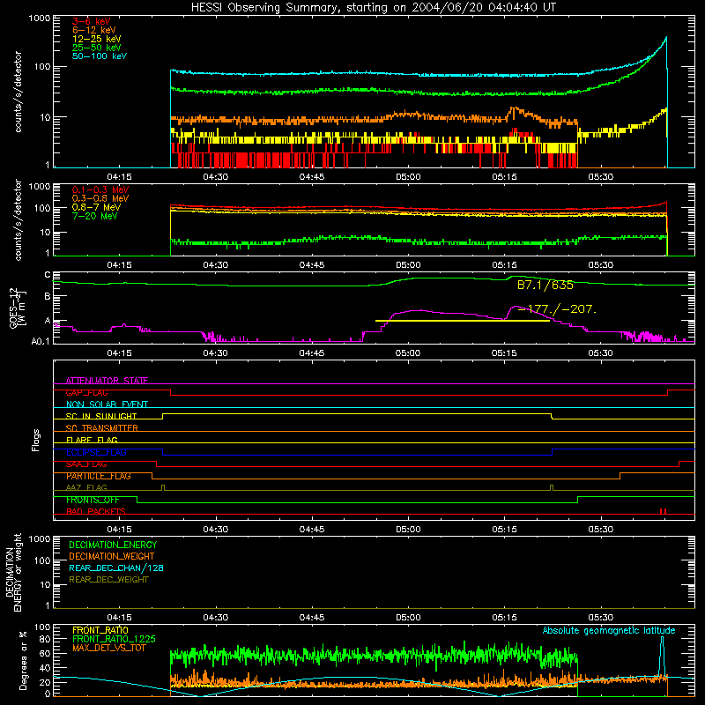Viewport: 705px width, 705px height.
Task: Click the 04:30 tick label under the GOES panel
Action: coord(215,353)
